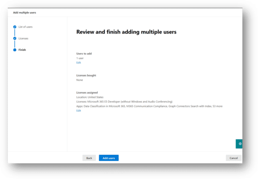The image size is (258, 179).
Task: Click the Review and finish heading
Action: [x=126, y=32]
